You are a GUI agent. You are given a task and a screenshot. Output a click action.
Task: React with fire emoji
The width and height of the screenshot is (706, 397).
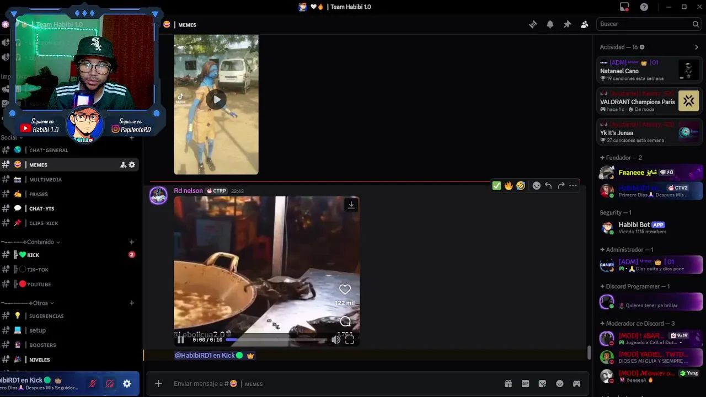tap(509, 186)
